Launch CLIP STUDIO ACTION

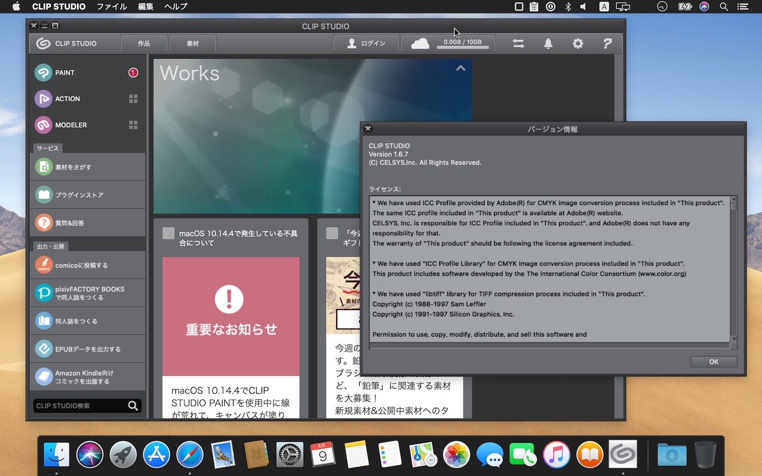87,99
